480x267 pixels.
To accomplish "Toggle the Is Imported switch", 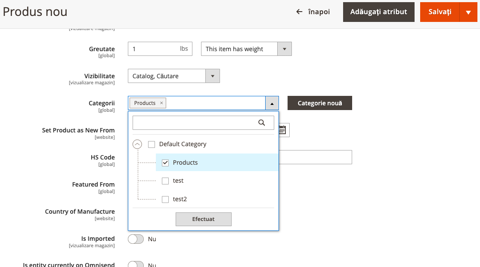I will (136, 239).
